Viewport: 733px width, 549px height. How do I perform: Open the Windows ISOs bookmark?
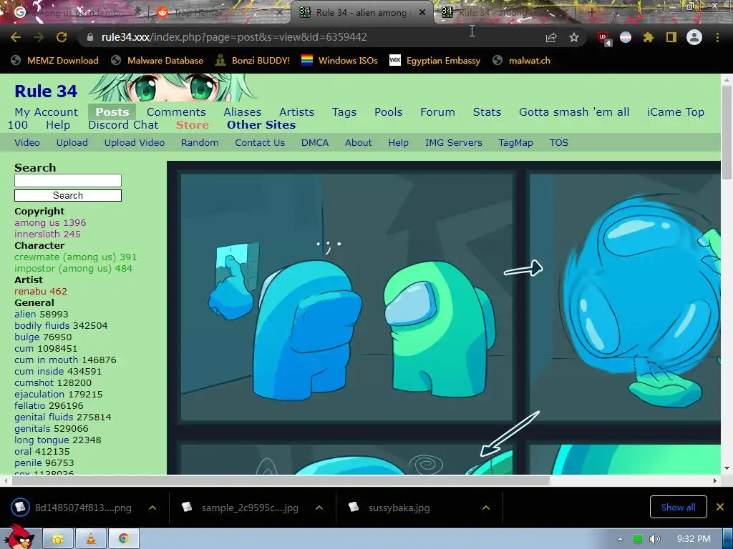339,61
